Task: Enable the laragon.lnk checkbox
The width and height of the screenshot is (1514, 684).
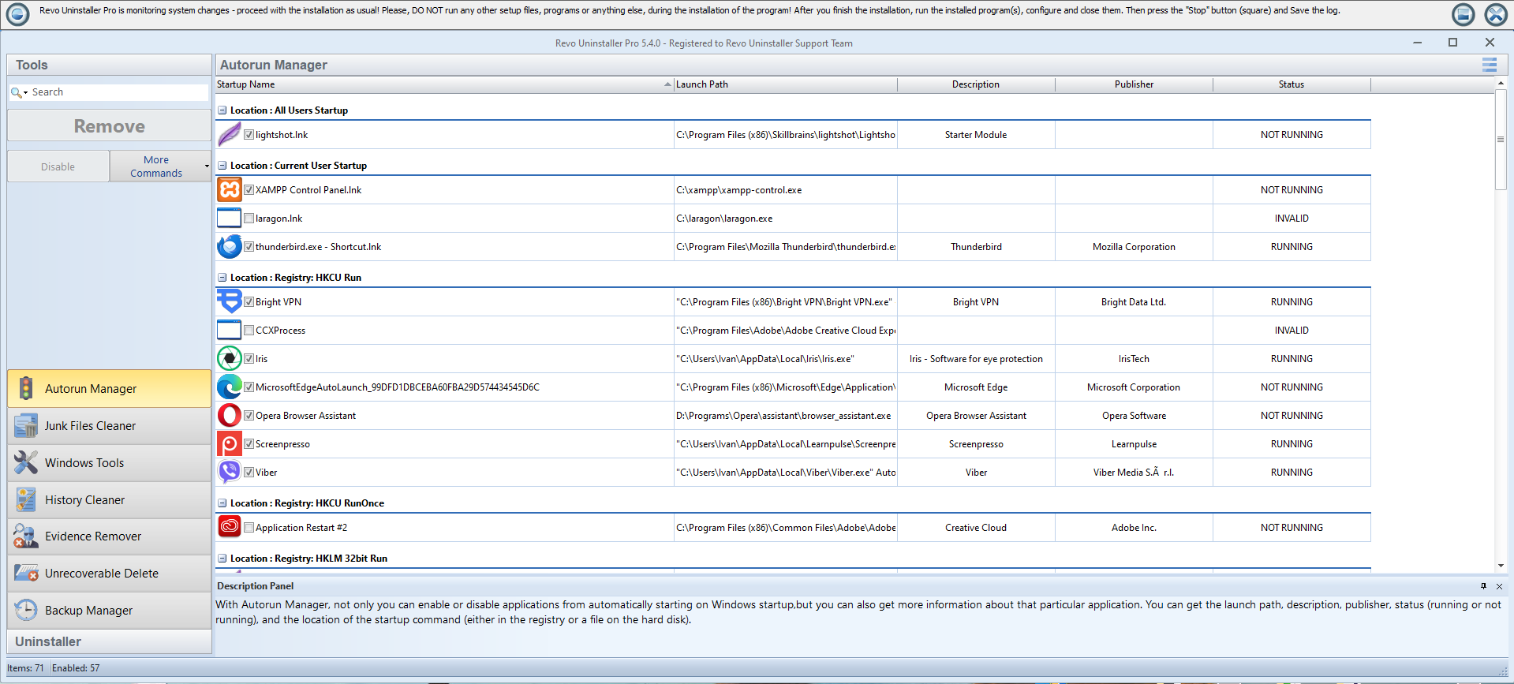Action: tap(249, 219)
